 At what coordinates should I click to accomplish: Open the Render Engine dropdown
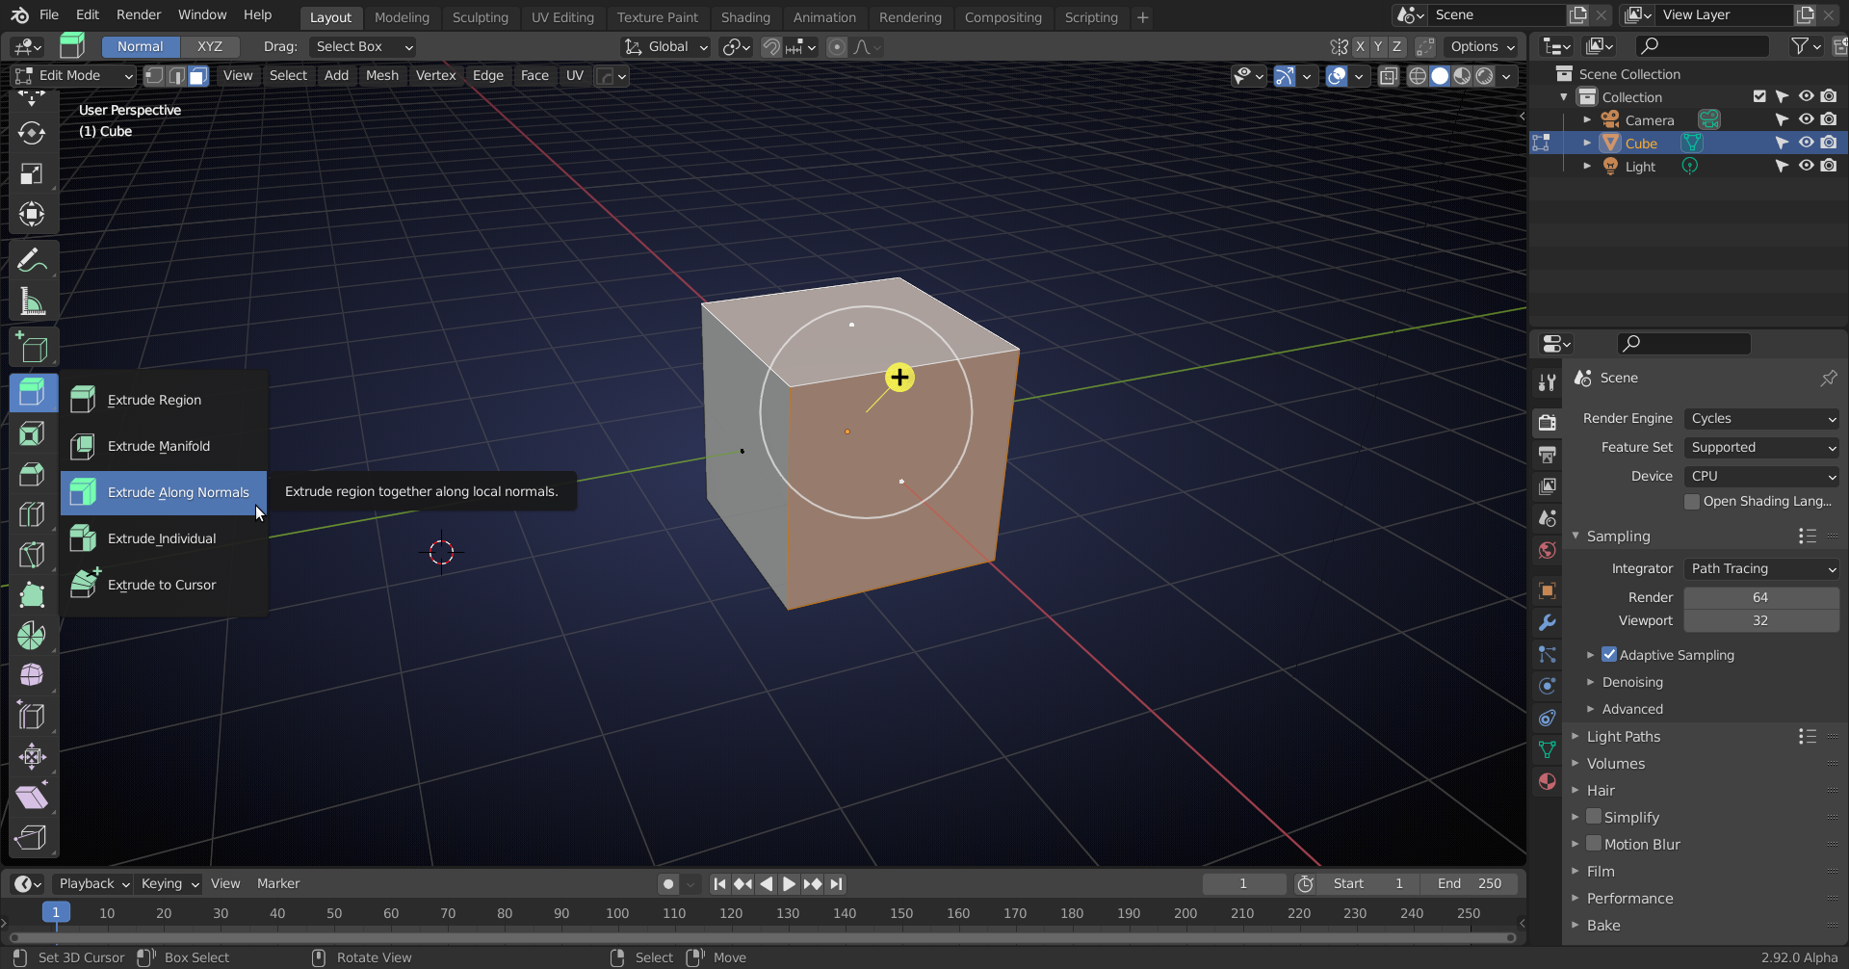pos(1761,418)
